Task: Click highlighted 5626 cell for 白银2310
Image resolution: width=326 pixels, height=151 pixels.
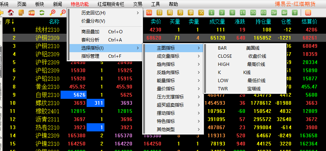Action: tap(73, 95)
